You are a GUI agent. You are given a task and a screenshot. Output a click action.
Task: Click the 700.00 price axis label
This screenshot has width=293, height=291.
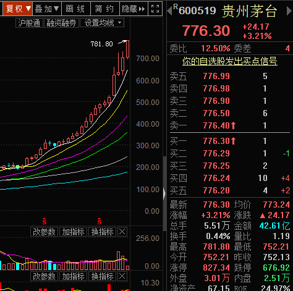coord(148,59)
